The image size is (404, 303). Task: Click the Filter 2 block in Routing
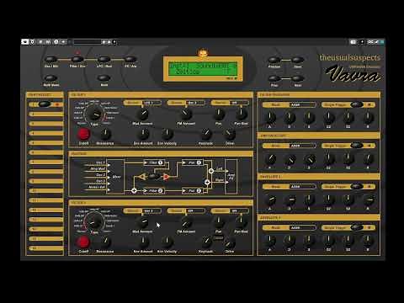[x=155, y=191]
